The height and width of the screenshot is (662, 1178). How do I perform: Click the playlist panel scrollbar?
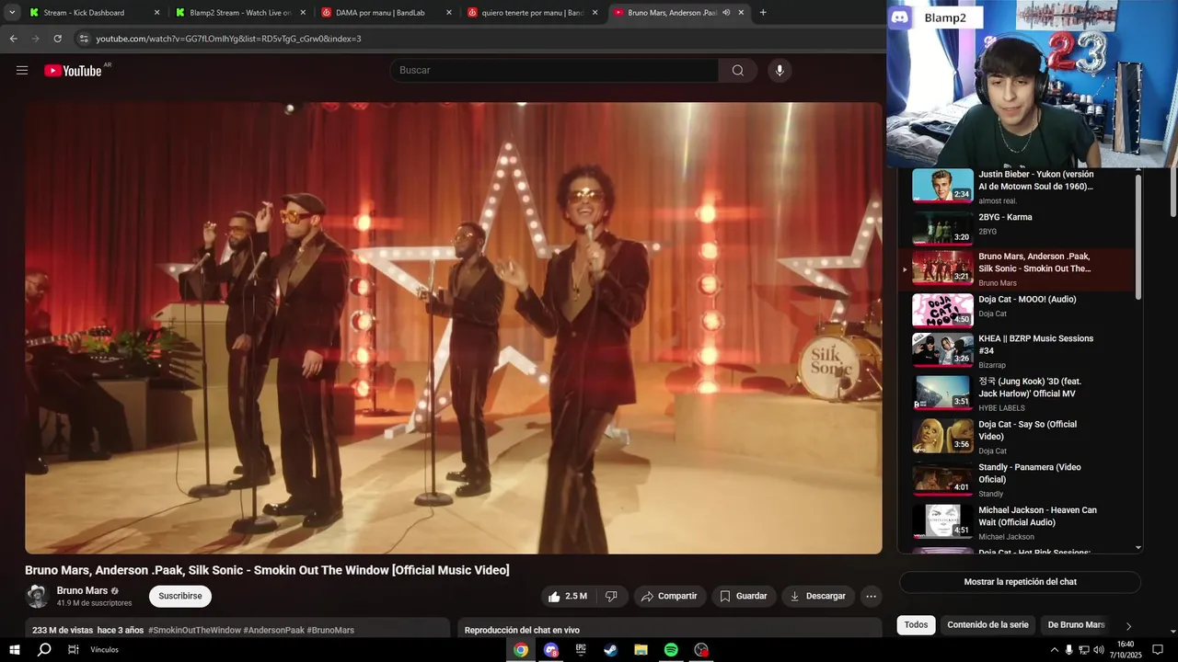coord(1138,237)
